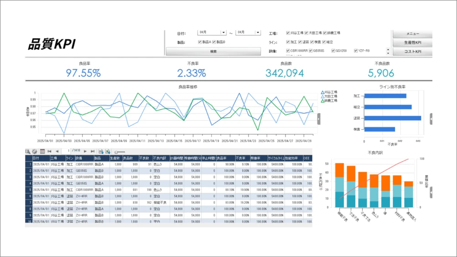Click the search/find icon in table toolbar

point(28,151)
